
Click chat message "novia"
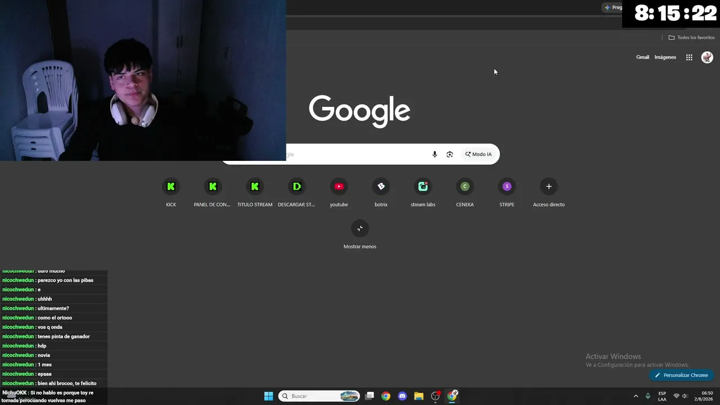[x=44, y=355]
